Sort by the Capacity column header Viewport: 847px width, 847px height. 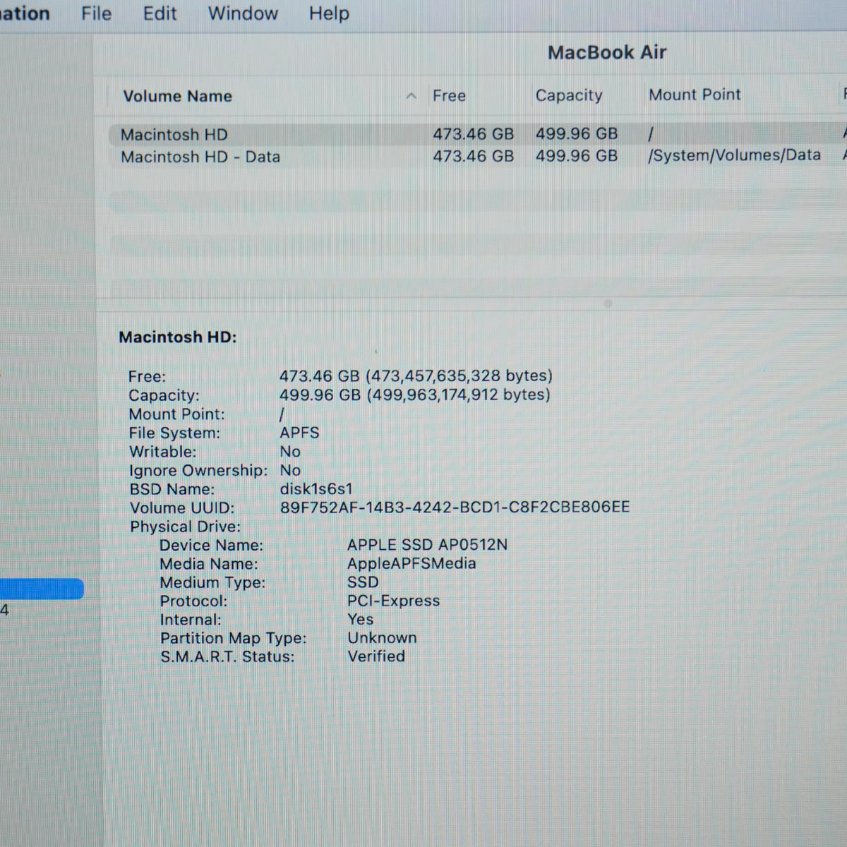pyautogui.click(x=569, y=95)
